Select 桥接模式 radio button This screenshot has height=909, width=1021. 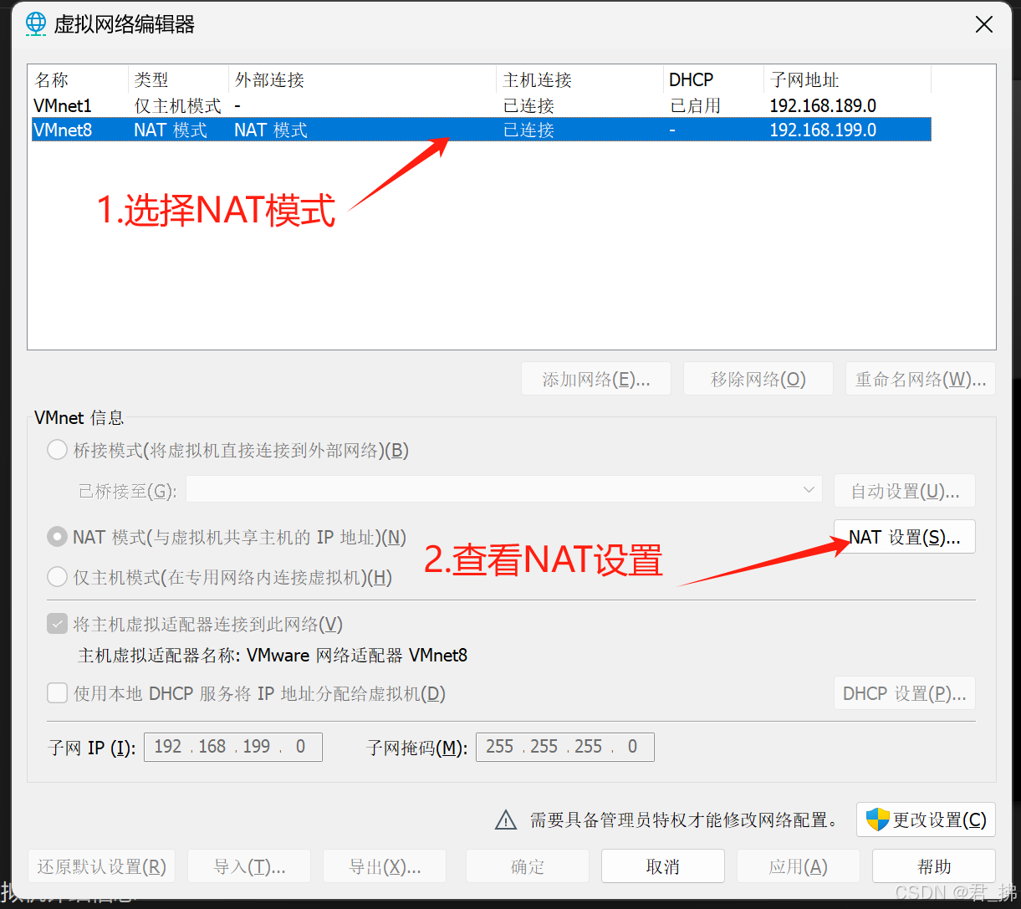point(58,451)
